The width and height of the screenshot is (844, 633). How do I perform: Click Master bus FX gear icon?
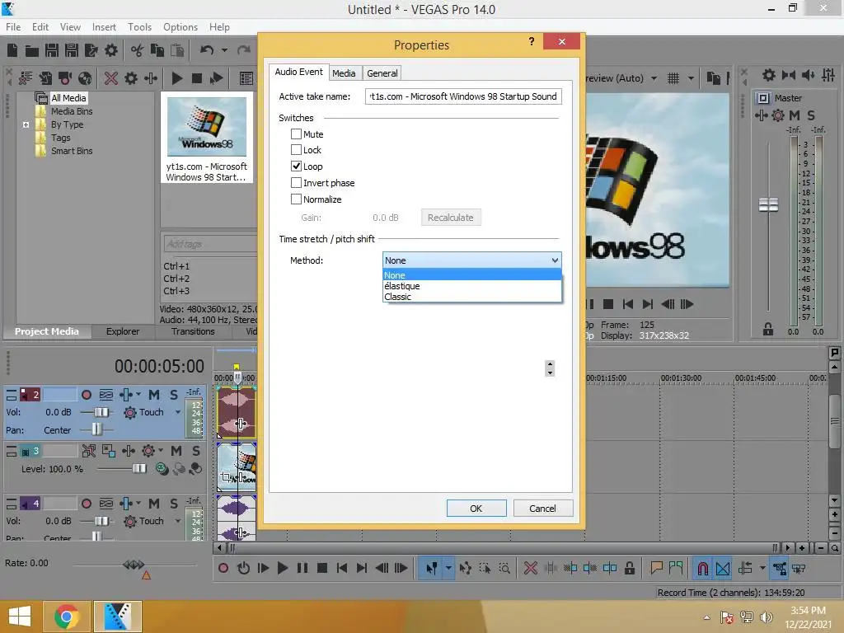click(778, 115)
